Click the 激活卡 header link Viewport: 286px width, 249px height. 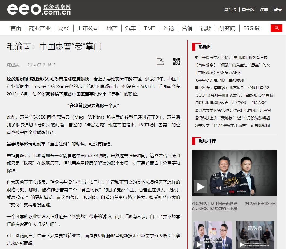tap(230, 9)
